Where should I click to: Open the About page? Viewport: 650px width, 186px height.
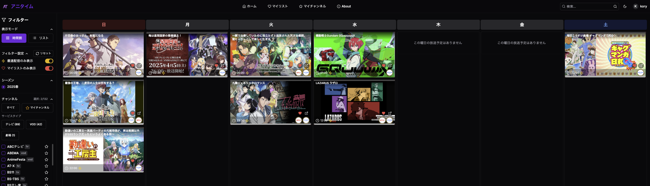pyautogui.click(x=344, y=6)
